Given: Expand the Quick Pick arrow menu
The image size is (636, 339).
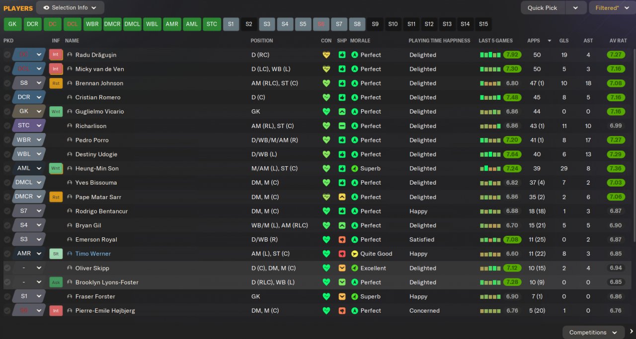Looking at the screenshot, I should click(x=575, y=8).
